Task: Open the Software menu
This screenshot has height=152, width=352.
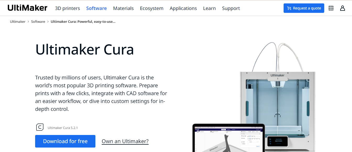Action: (x=96, y=8)
